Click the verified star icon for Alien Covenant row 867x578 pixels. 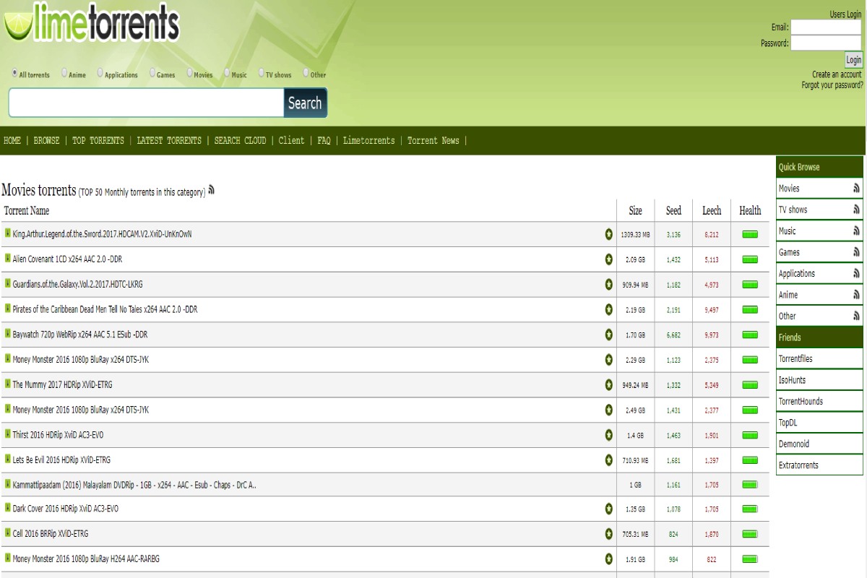[609, 259]
